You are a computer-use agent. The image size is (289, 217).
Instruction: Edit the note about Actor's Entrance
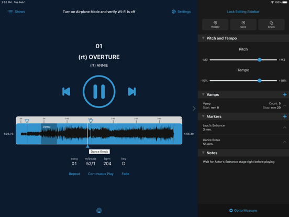[x=239, y=161]
